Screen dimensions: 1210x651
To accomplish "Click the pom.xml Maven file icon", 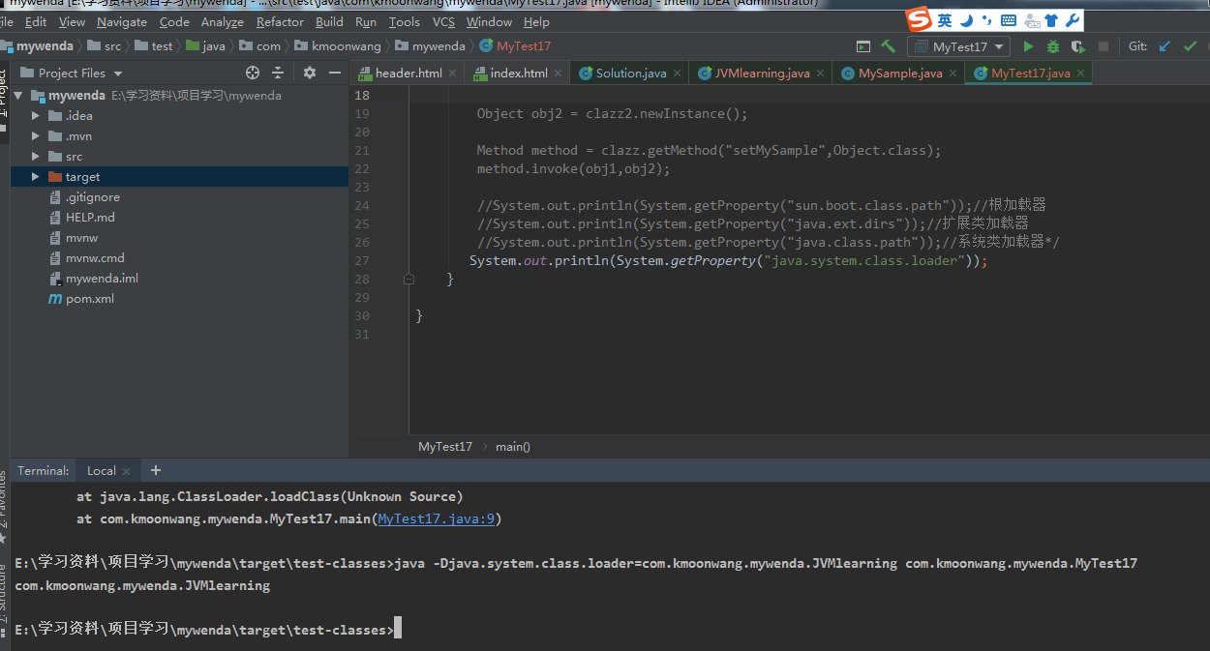I will (x=55, y=299).
